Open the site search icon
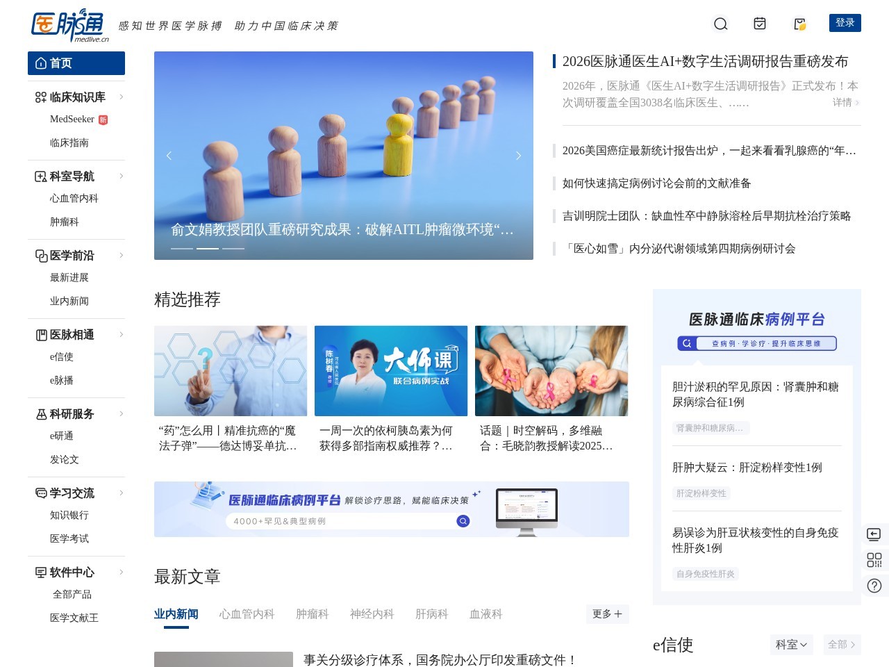Image resolution: width=889 pixels, height=667 pixels. [x=720, y=24]
